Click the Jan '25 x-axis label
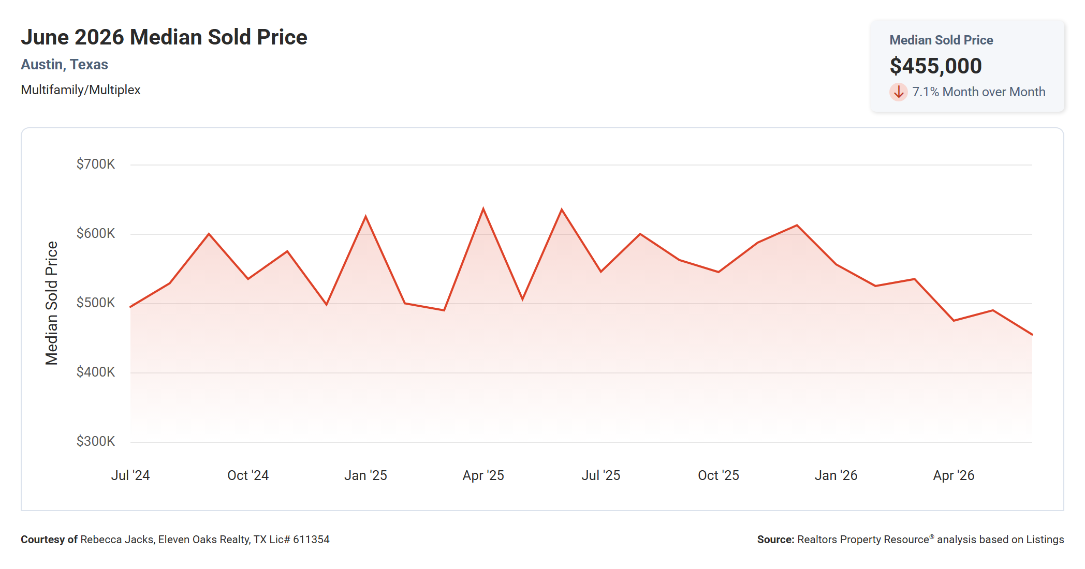Viewport: 1085px width, 569px height. tap(365, 475)
